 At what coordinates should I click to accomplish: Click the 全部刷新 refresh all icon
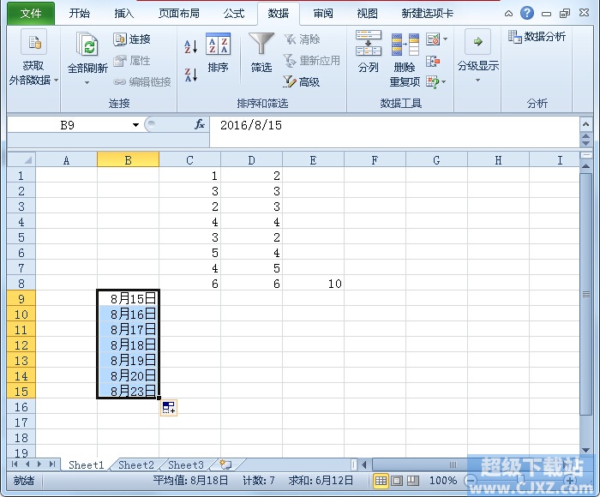[87, 58]
